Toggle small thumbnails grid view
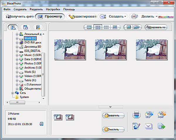The width and height of the screenshot is (176, 140). 106,27
